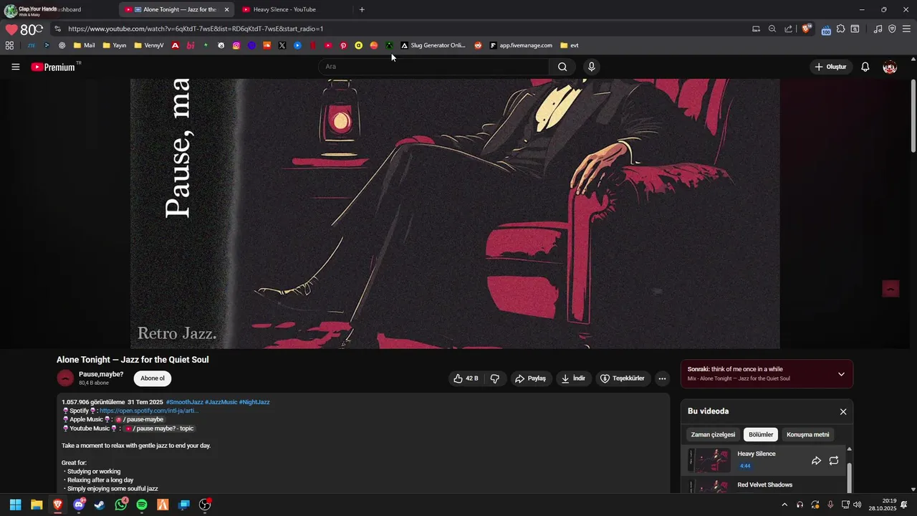Like the video (42 B)
This screenshot has width=917, height=516.
tap(466, 378)
